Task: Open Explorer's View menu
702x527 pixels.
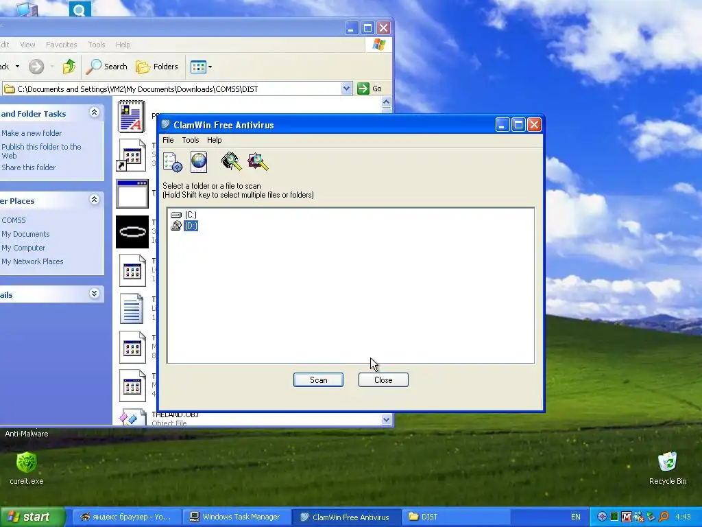Action: [27, 45]
